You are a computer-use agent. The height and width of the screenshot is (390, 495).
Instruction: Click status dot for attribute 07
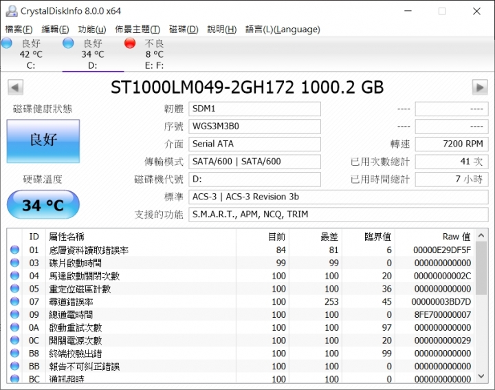(x=14, y=301)
